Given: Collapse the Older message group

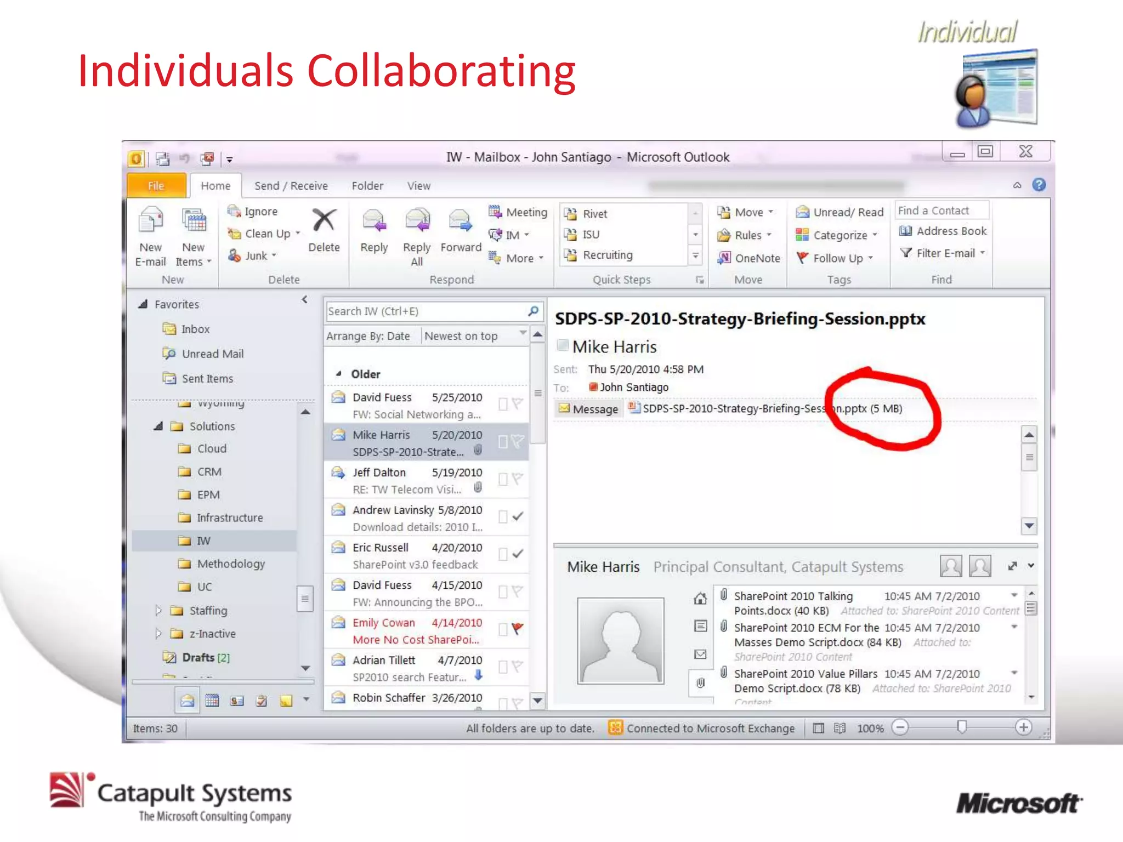Looking at the screenshot, I should (x=338, y=374).
